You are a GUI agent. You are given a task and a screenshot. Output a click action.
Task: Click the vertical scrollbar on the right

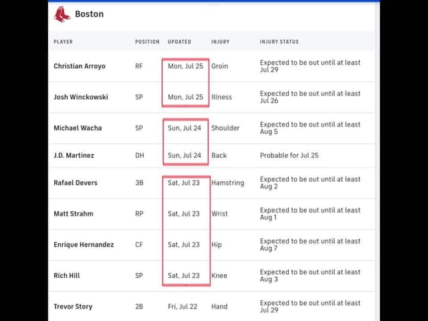pos(377,162)
